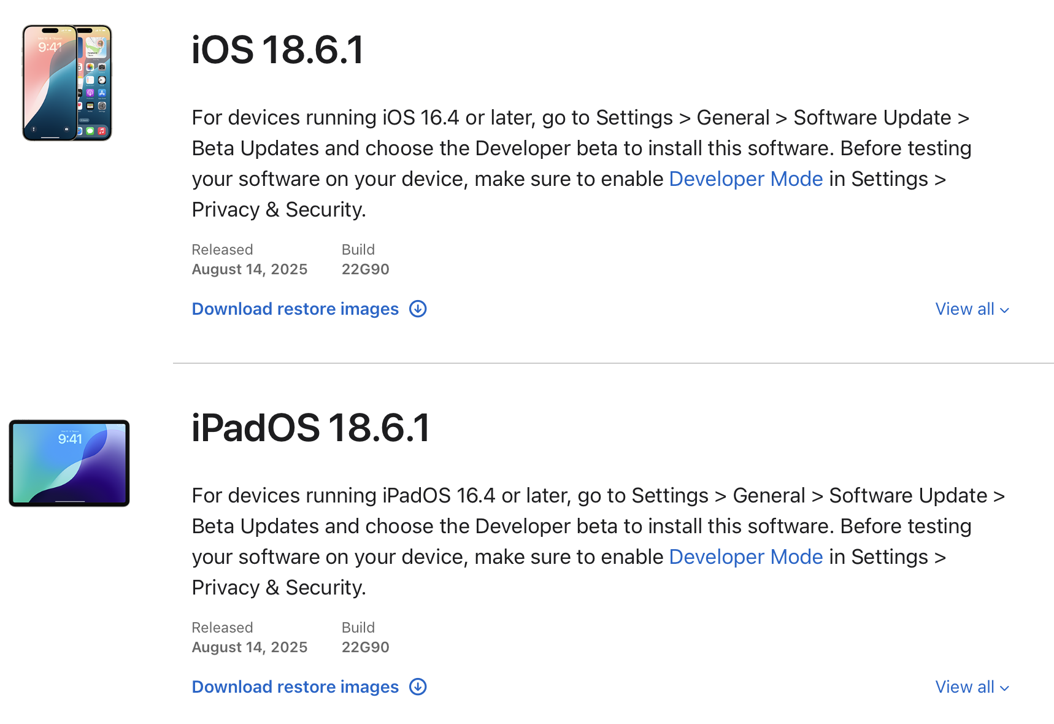Click the iPad device image
Viewport: 1054px width, 724px height.
point(69,463)
